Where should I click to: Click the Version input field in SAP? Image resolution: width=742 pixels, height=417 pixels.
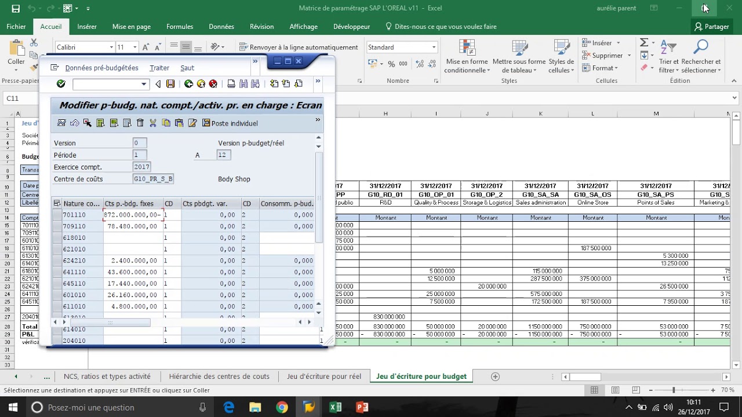click(139, 142)
